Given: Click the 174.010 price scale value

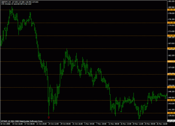Looking at the screenshot, I should [171, 26].
